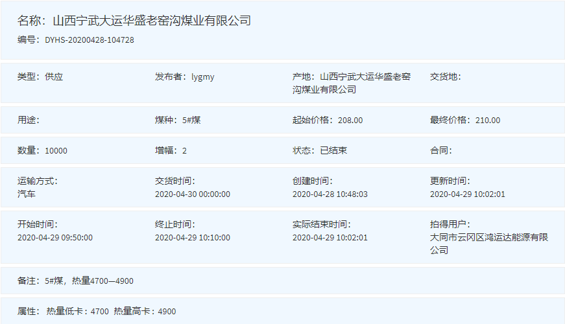Click the final price 210.00
The image size is (565, 324).
tap(488, 121)
